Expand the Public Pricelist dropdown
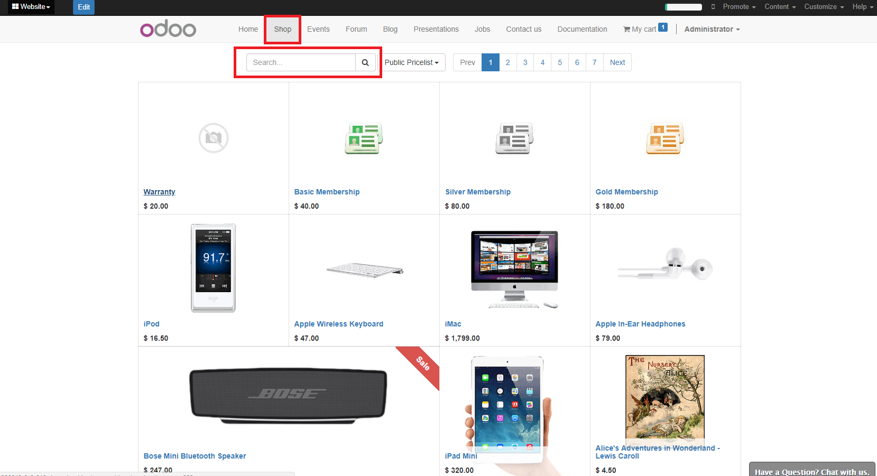The image size is (877, 476). [x=412, y=62]
